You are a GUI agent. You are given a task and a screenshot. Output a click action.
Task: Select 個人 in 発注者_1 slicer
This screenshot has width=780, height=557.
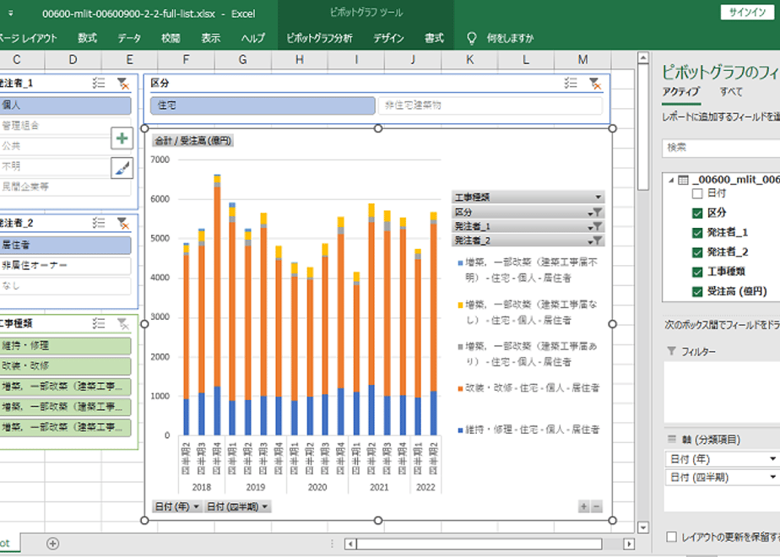[65, 105]
